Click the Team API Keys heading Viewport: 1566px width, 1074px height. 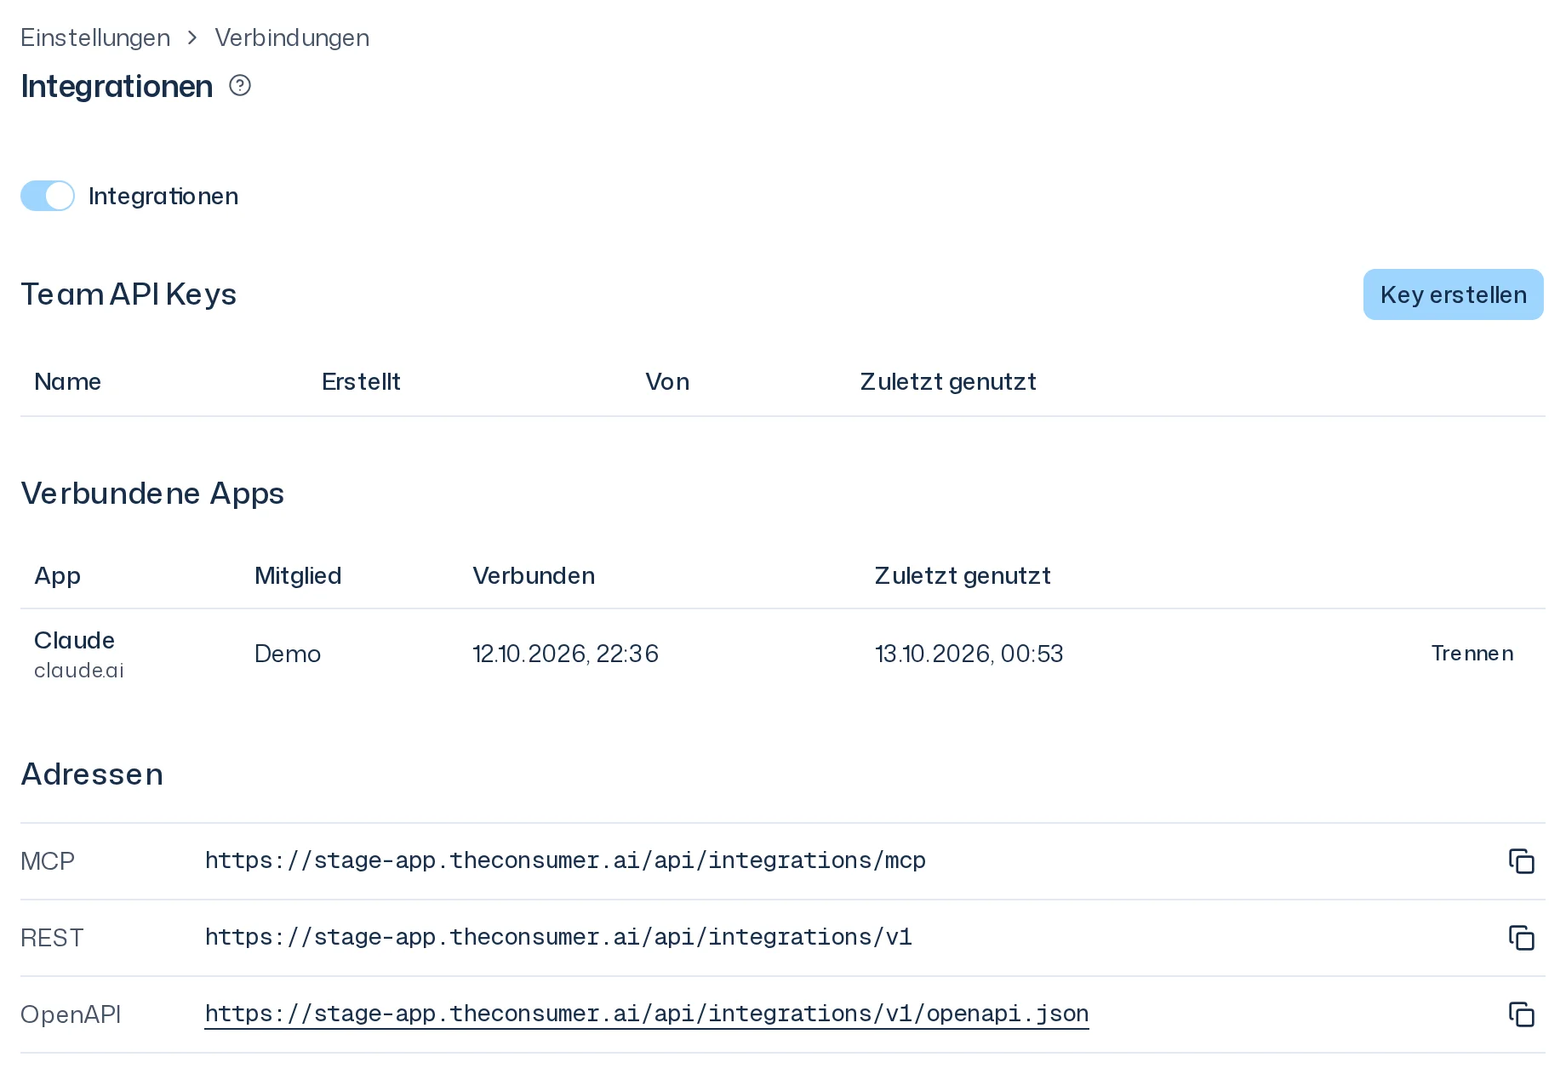(129, 294)
